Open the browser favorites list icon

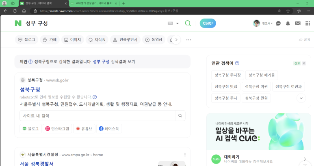click(x=299, y=11)
